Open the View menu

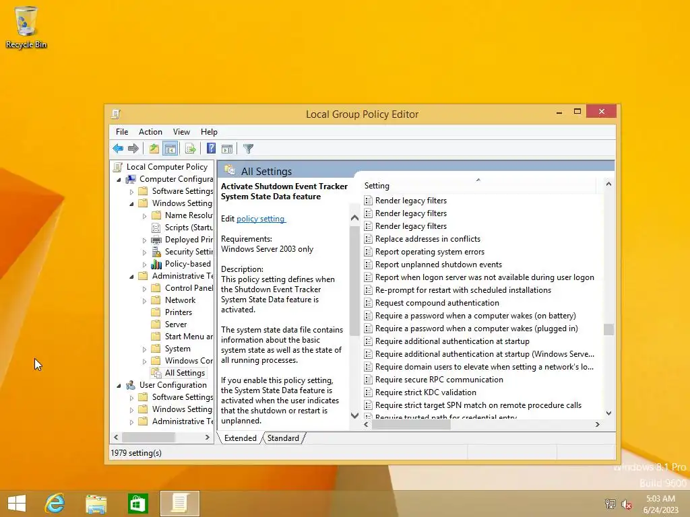coord(181,132)
